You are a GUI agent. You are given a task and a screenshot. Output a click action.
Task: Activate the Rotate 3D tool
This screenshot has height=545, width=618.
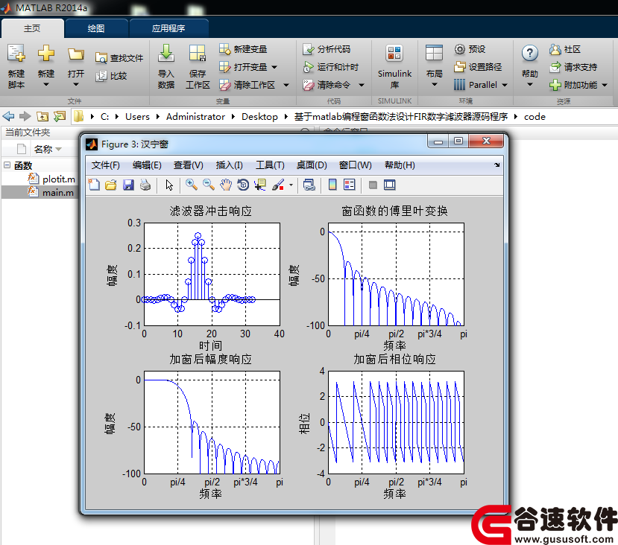(x=243, y=185)
